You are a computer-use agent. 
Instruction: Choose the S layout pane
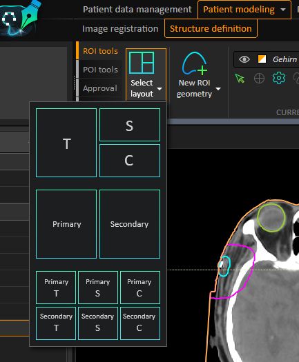[x=130, y=125]
